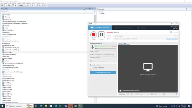192x108 pixels.
Task: Click the Windows taskbar search box
Action: 19,106
